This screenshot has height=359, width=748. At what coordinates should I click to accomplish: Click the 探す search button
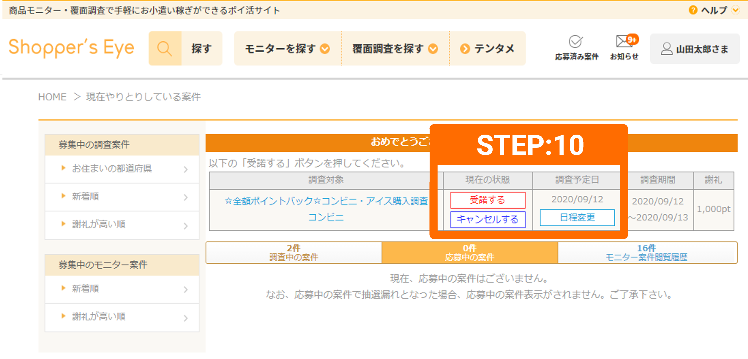(202, 49)
